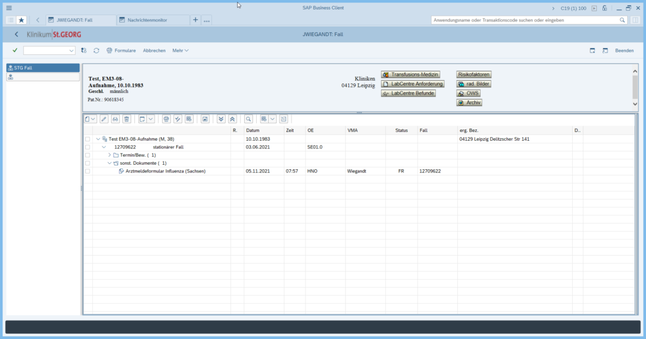The image size is (646, 339).
Task: Click the transaction code search field
Action: 524,20
